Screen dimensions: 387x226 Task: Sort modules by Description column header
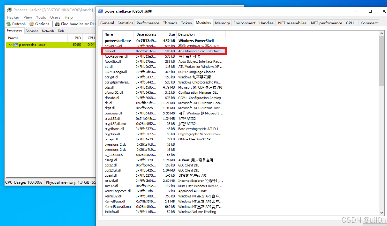(201, 34)
